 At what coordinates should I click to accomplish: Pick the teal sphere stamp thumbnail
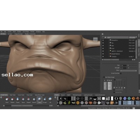(129, 99)
